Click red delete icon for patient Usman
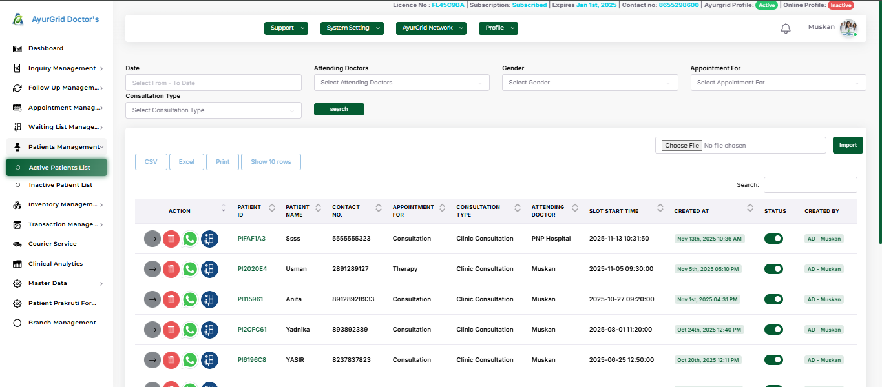Viewport: 882px width, 387px height. tap(171, 269)
